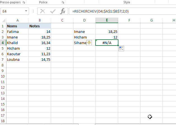The width and height of the screenshot is (176, 125).
Task: Select row 4 header
Action: click(3, 43)
